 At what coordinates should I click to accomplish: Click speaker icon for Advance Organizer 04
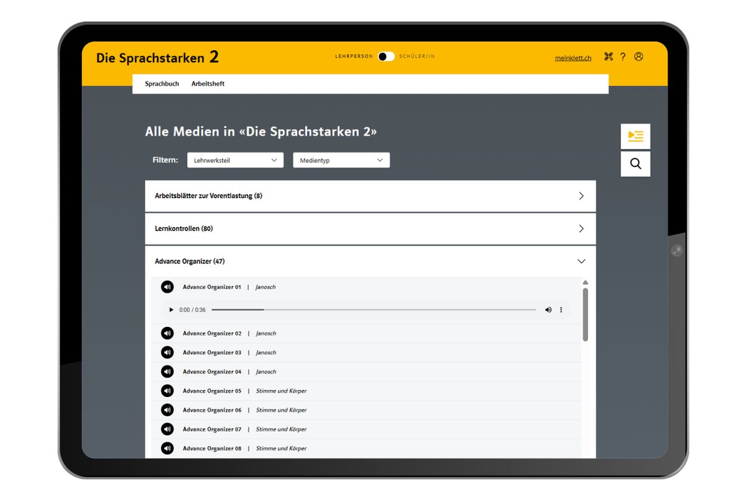167,372
